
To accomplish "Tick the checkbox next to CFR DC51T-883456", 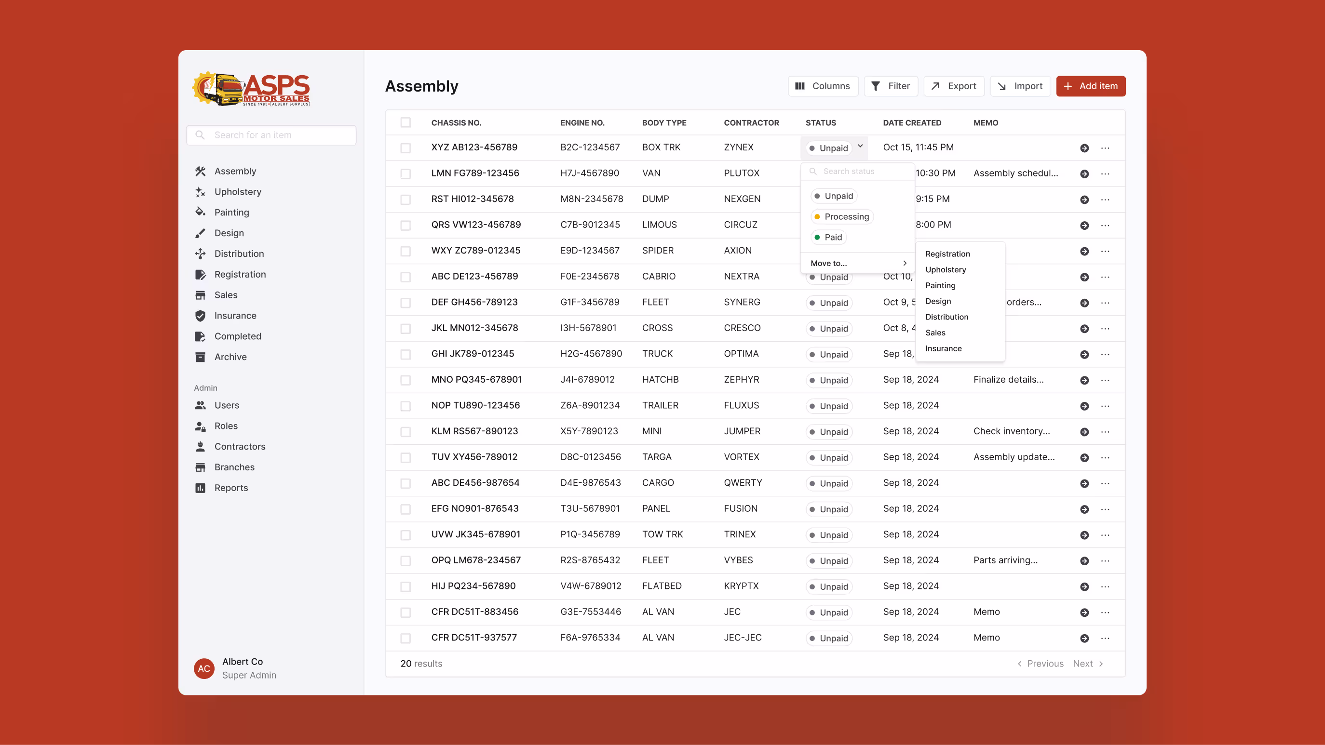I will click(x=406, y=612).
